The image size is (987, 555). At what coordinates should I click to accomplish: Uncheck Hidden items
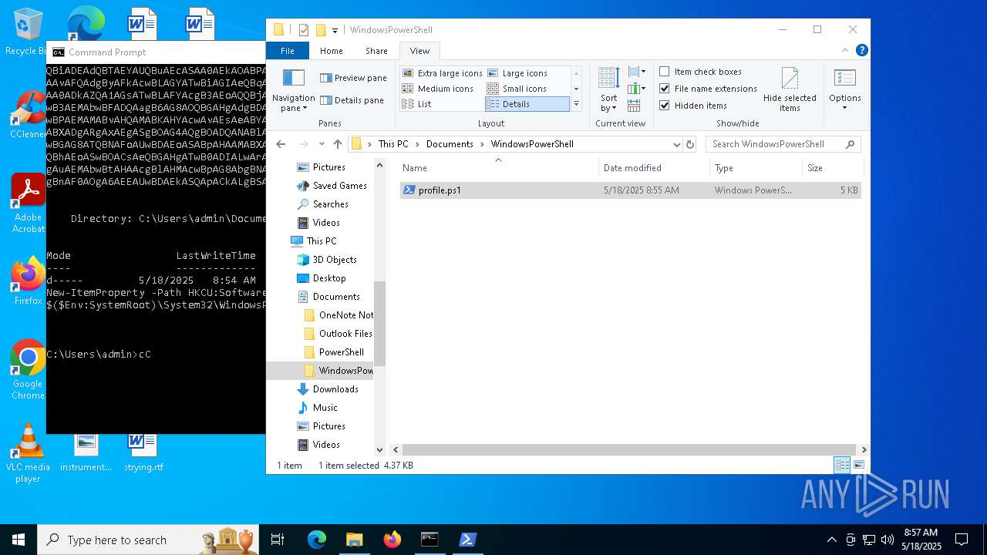pos(693,106)
